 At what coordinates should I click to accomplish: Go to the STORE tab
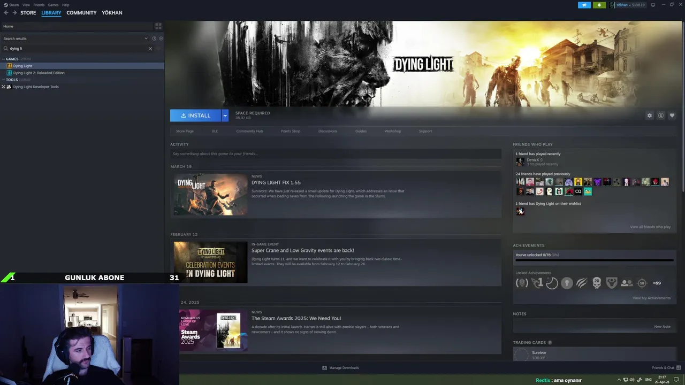(x=28, y=13)
